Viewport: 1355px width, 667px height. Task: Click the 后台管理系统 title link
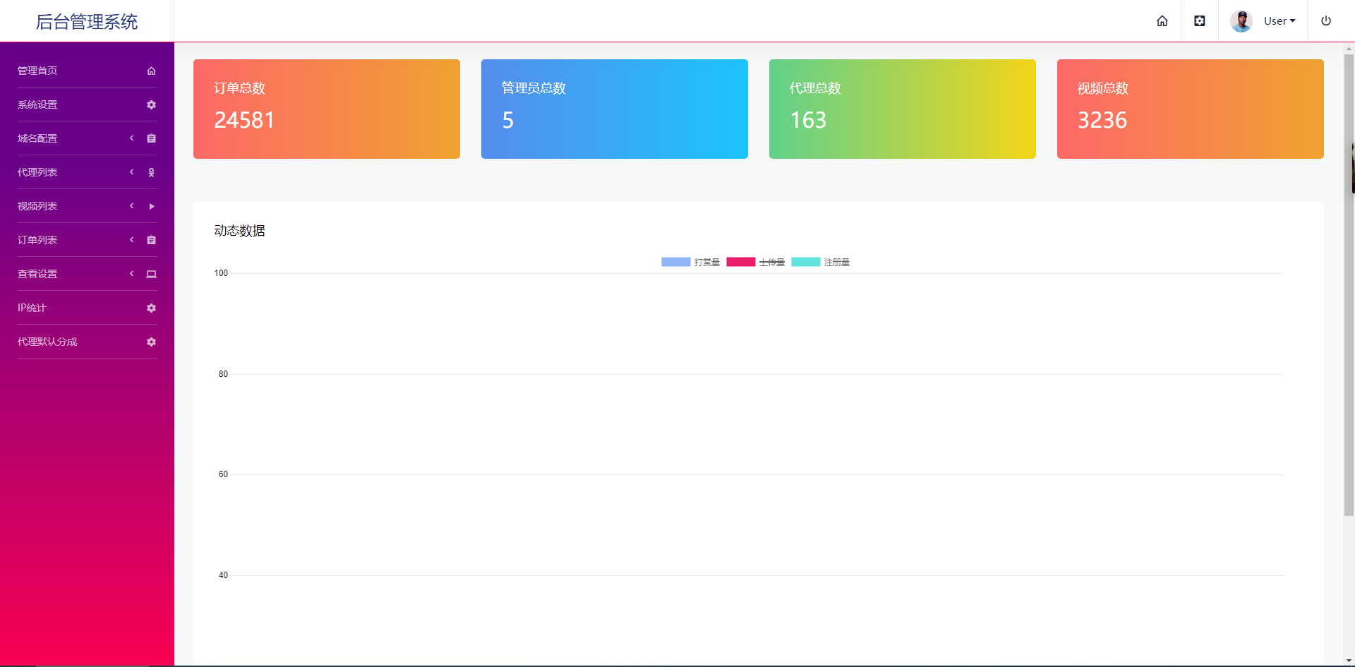click(87, 22)
